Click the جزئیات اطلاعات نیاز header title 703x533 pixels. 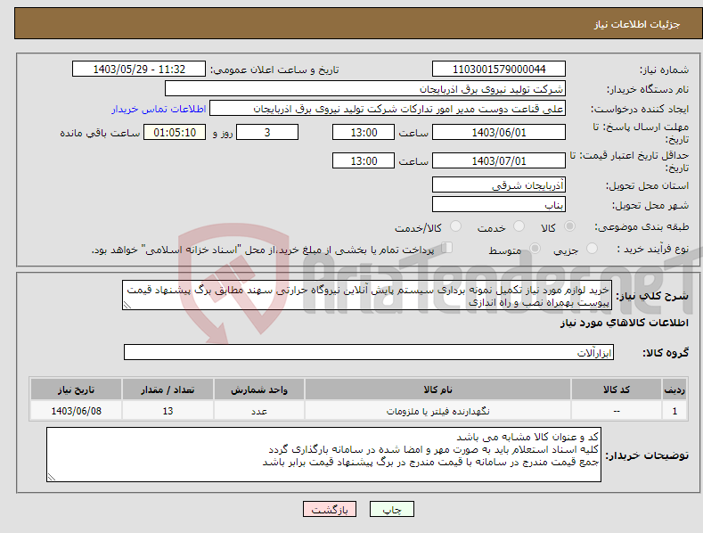(x=637, y=24)
